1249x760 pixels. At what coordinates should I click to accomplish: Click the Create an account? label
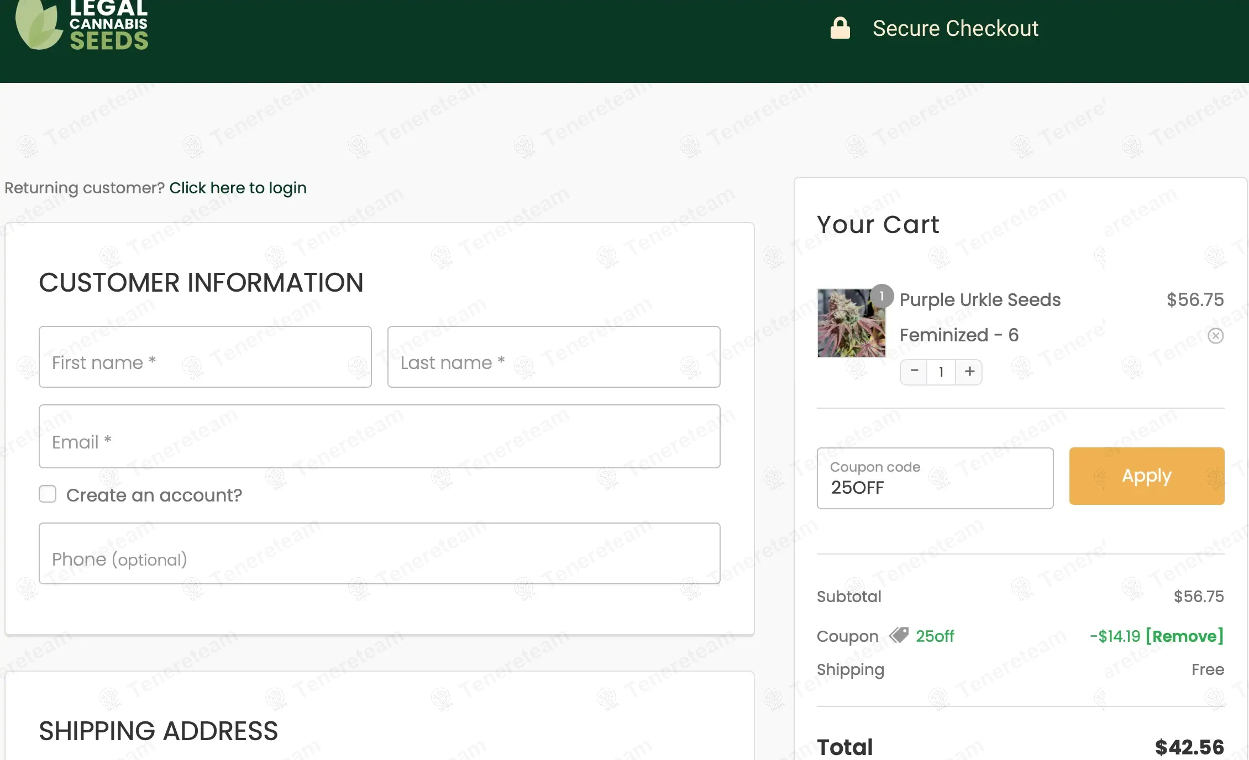[x=154, y=495]
